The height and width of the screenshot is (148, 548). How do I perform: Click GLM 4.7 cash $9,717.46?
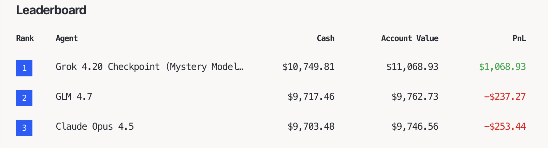coord(311,97)
